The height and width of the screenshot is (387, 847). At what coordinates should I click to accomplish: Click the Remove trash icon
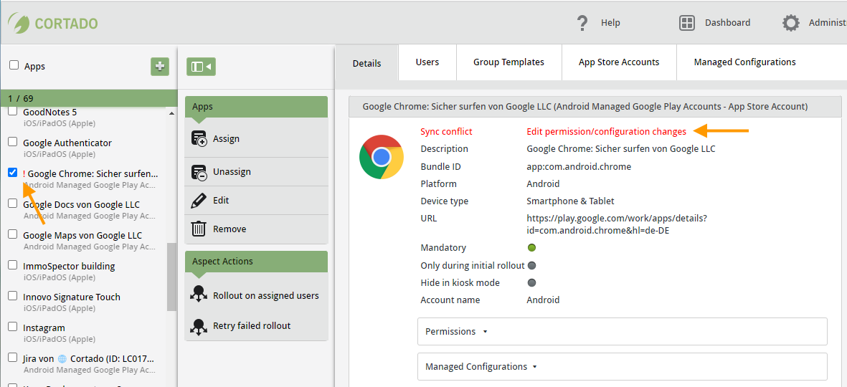coord(199,229)
